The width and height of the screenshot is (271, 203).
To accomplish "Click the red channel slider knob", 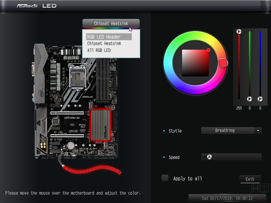I will [x=239, y=32].
